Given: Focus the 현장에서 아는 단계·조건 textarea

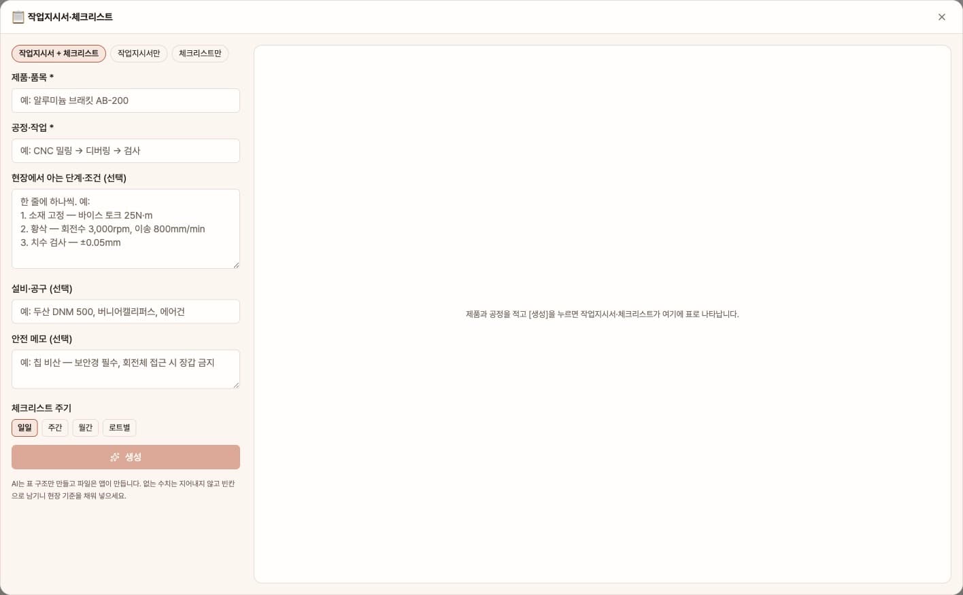Looking at the screenshot, I should tap(126, 229).
